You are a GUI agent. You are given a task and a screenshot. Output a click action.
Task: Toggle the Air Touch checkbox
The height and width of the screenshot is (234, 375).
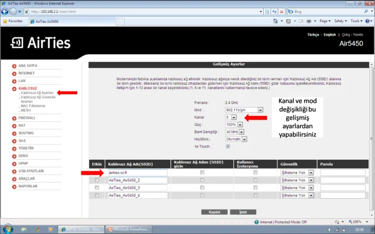pyautogui.click(x=228, y=146)
